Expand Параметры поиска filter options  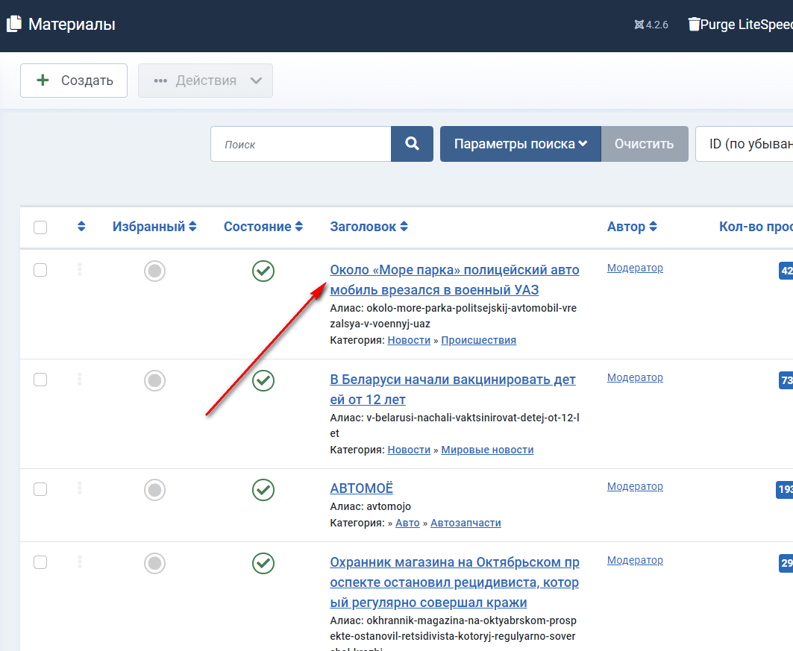[x=520, y=144]
